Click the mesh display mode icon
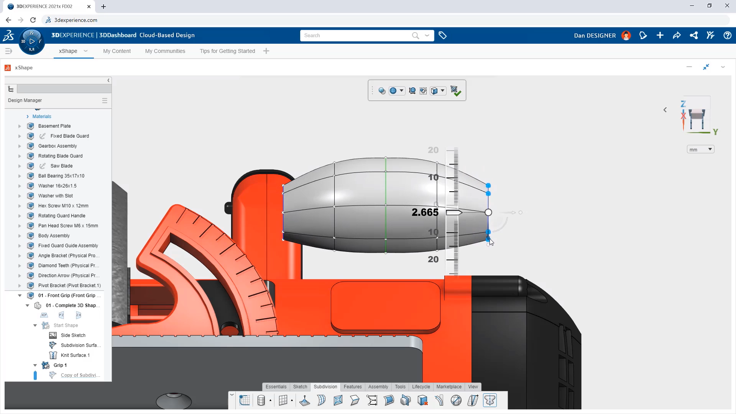 click(393, 90)
